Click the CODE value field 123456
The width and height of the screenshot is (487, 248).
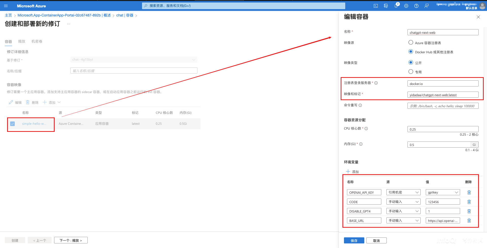(443, 202)
